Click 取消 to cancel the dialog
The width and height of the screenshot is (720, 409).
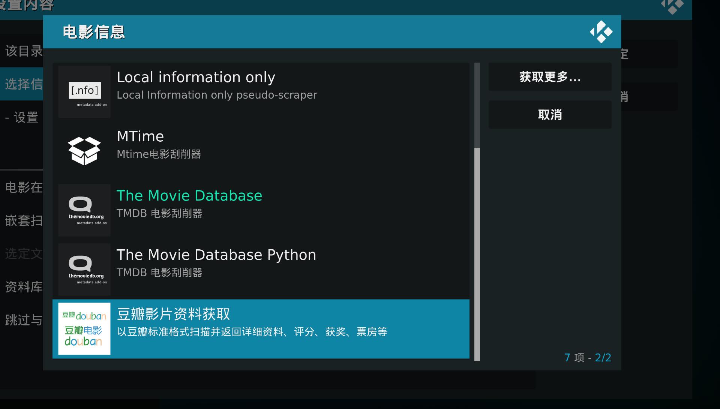pos(549,115)
